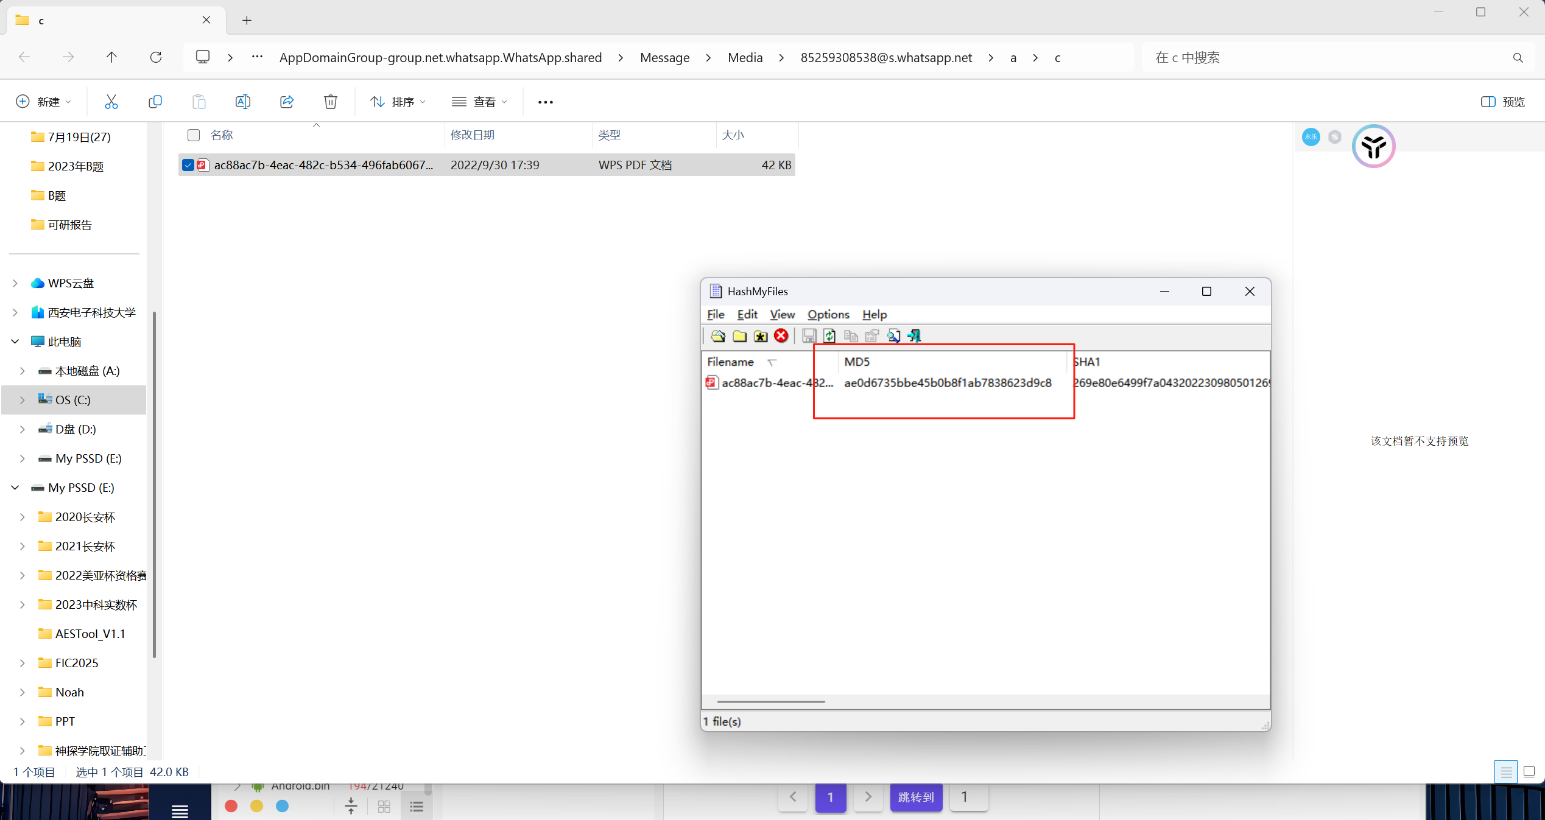Click the 在 c 中搜索 search box
1545x820 pixels.
pyautogui.click(x=1328, y=57)
